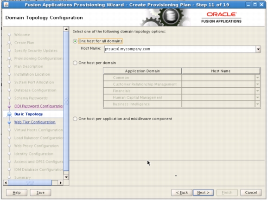Click Schema Passwords step
Image resolution: width=268 pixels, height=201 pixels.
tap(31, 98)
